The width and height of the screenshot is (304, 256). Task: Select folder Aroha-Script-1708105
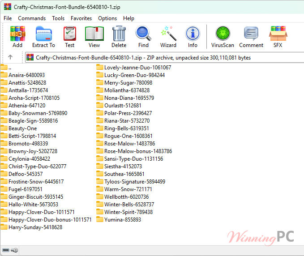coord(30,98)
